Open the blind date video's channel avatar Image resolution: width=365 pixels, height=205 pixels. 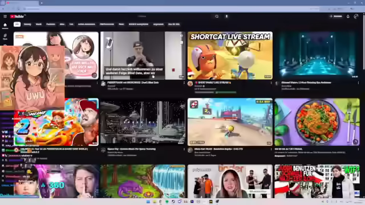point(103,84)
